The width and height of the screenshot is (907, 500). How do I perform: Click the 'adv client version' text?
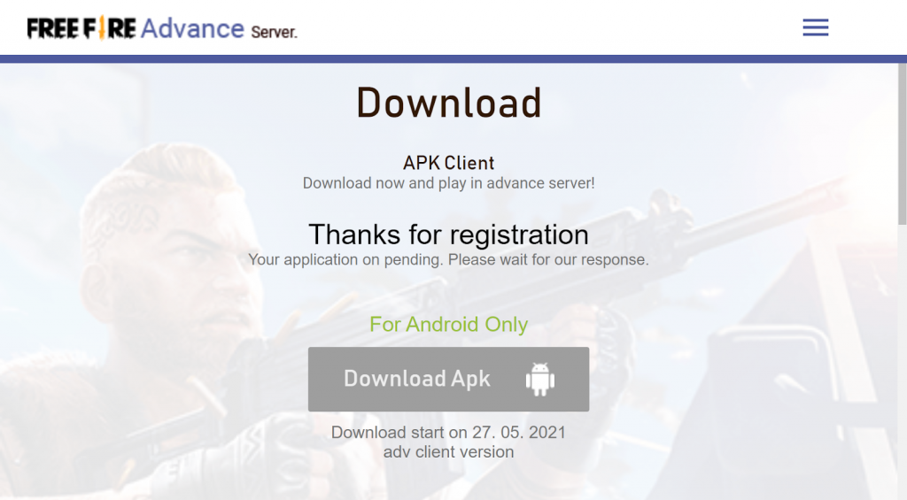[448, 451]
